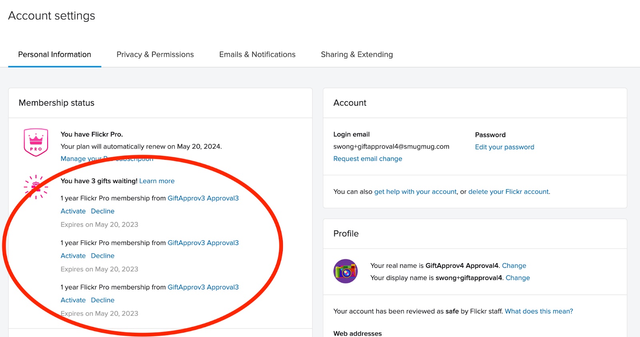This screenshot has width=640, height=337.
Task: Open GiftApprov3 Approval3 link in second gift
Action: [x=203, y=243]
